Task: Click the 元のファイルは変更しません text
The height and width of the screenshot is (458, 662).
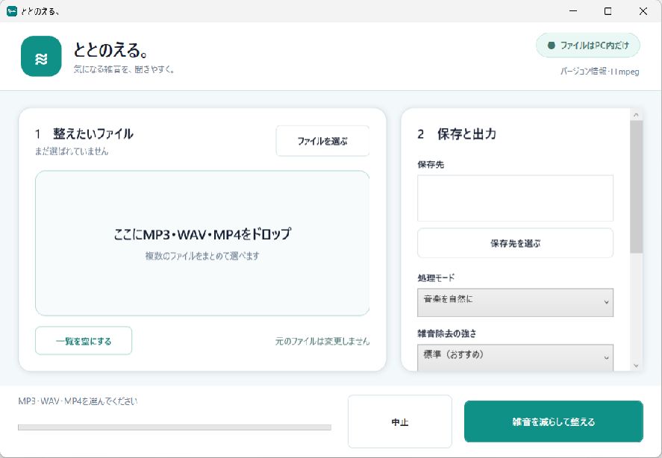Action: (322, 341)
